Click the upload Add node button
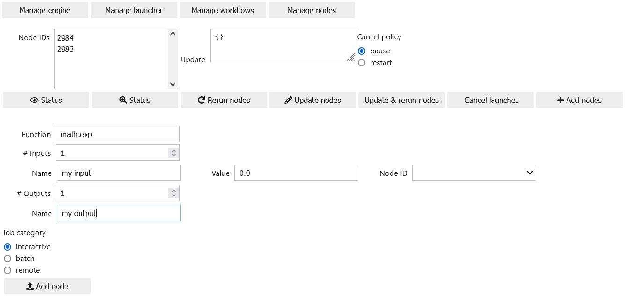Viewport: 625px width, 296px height. pyautogui.click(x=47, y=286)
